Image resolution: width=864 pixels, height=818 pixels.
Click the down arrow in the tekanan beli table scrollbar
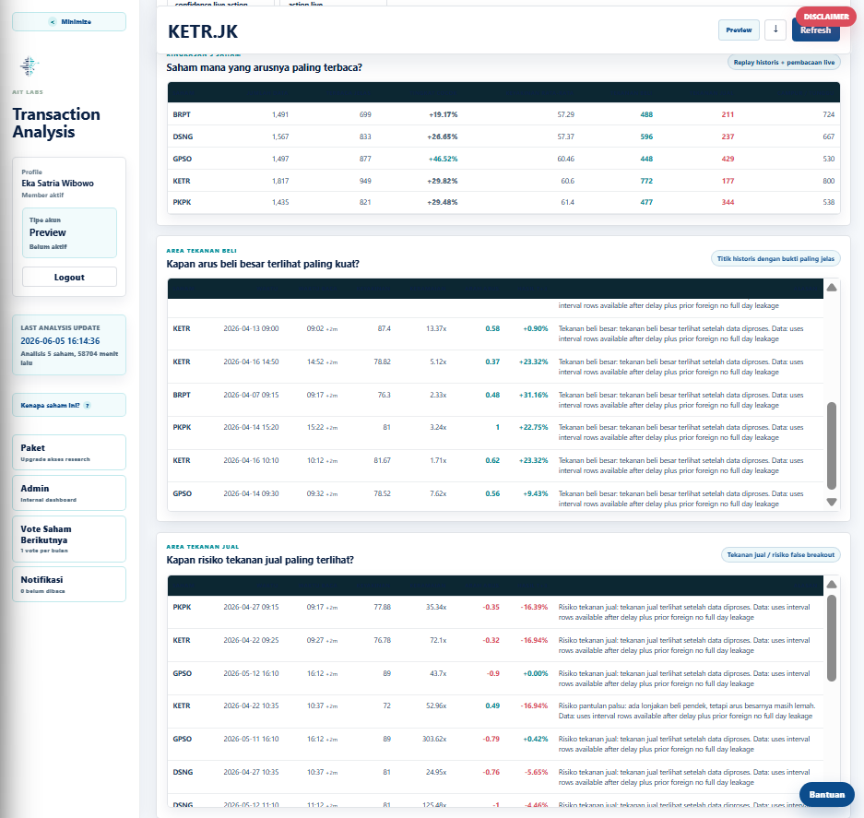click(x=832, y=503)
